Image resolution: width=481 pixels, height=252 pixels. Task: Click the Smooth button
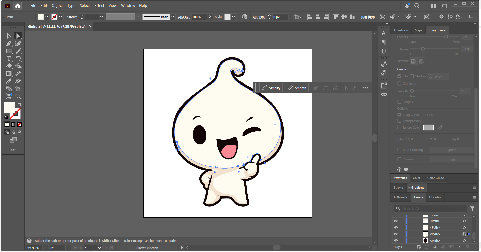pos(297,88)
